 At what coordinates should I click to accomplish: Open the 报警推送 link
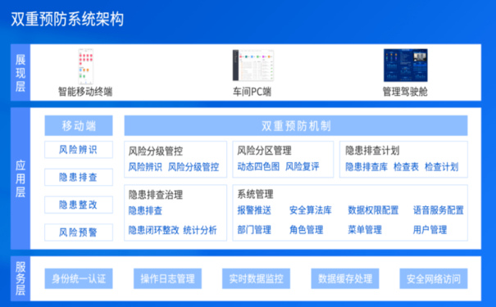(x=254, y=210)
